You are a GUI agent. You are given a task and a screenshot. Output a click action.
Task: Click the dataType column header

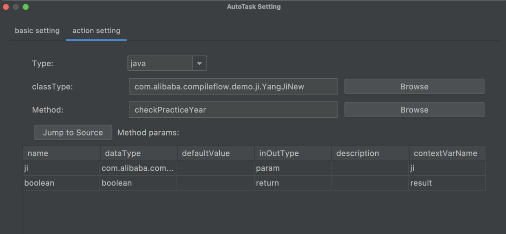[x=138, y=153]
